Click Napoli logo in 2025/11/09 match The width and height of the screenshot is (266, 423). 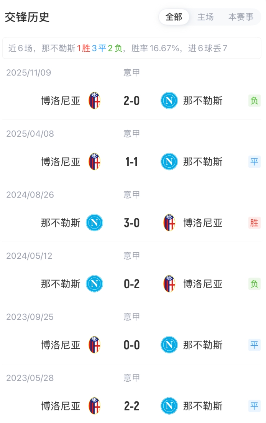click(x=169, y=101)
